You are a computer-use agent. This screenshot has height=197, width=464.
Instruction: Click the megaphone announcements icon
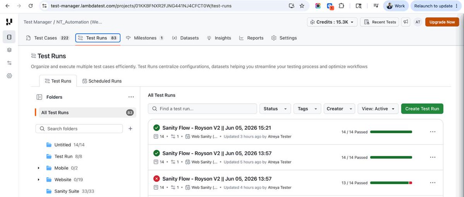point(406,22)
